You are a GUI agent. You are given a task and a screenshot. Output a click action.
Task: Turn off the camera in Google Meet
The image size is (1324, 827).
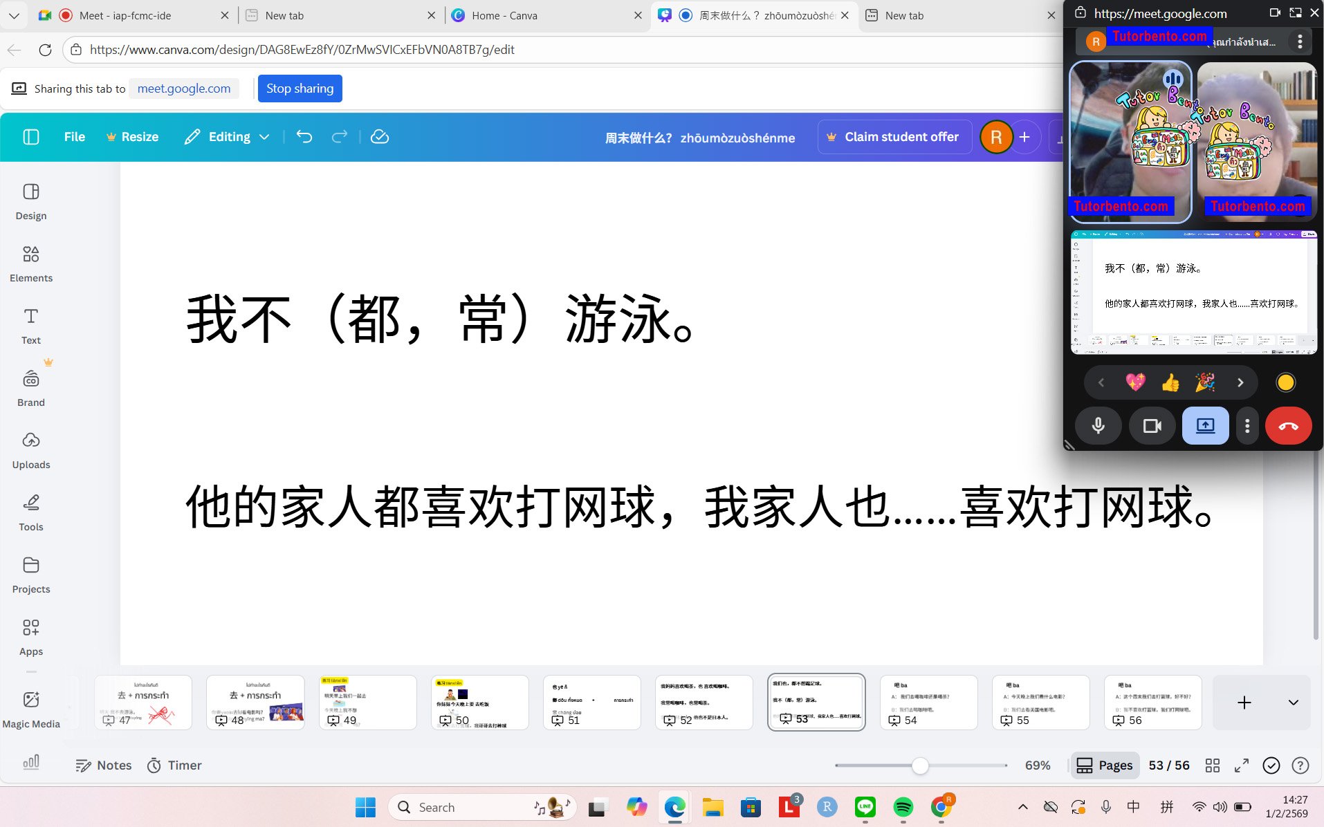pyautogui.click(x=1152, y=425)
